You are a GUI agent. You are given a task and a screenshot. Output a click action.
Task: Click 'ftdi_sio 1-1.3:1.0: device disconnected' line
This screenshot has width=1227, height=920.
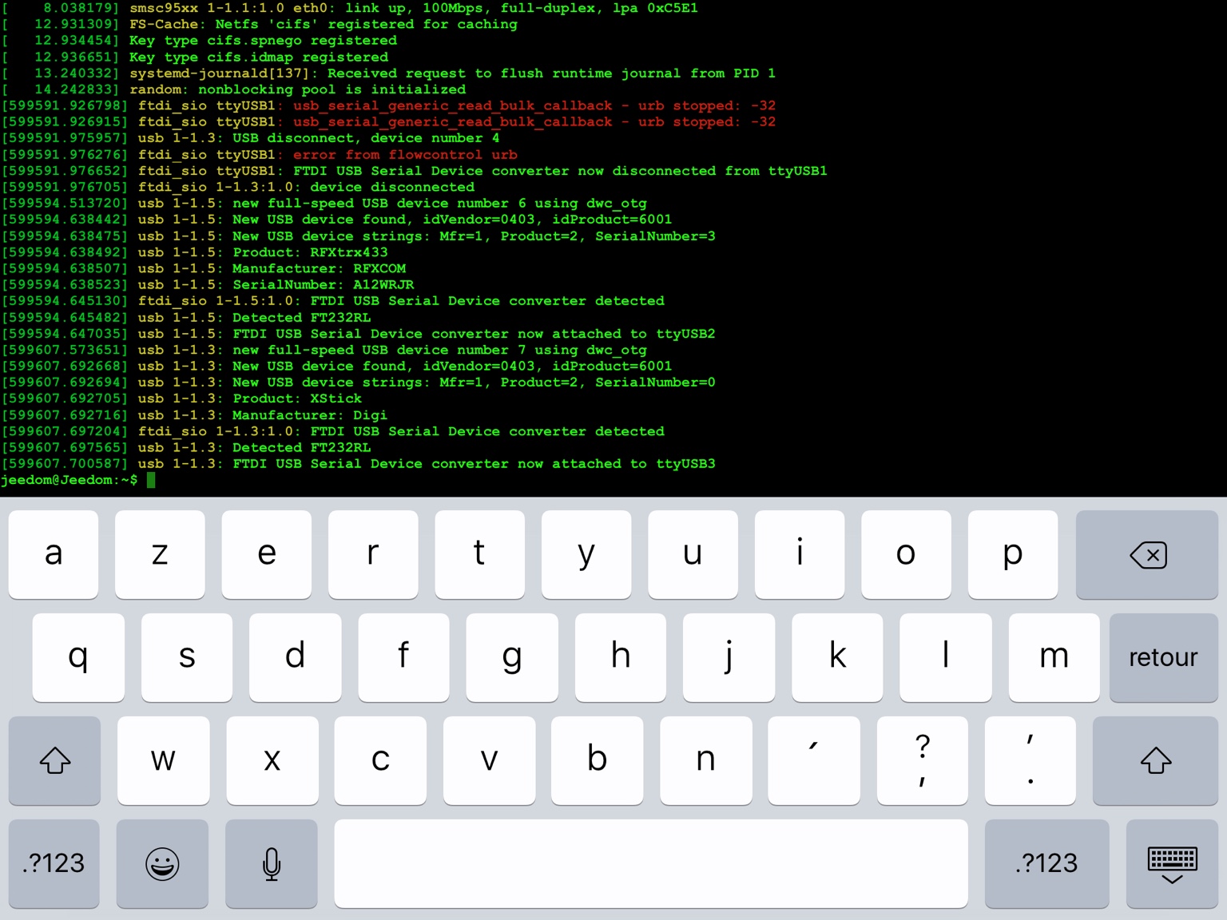[x=238, y=187]
